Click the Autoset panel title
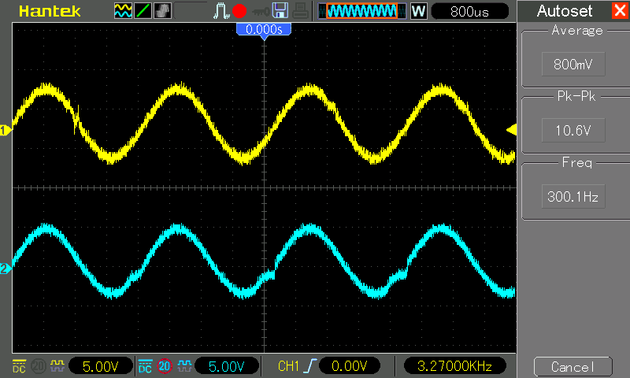 click(565, 11)
